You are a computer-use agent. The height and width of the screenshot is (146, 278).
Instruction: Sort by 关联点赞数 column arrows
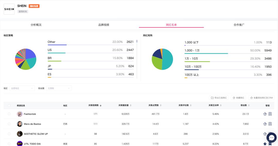pyautogui.click(x=161, y=105)
